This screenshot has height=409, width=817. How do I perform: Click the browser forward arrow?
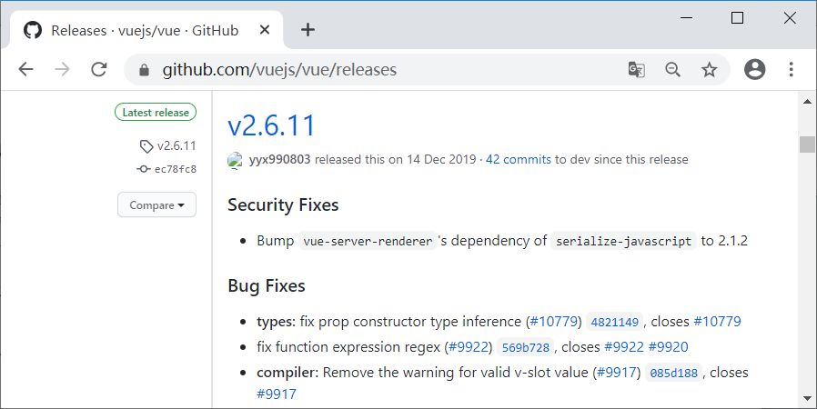62,69
